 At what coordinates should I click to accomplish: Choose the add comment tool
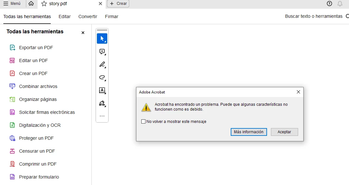click(102, 52)
